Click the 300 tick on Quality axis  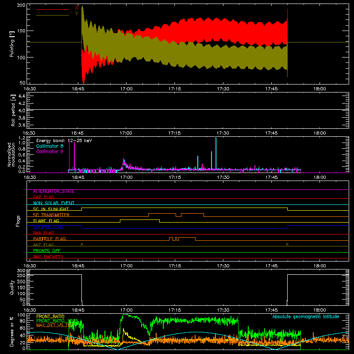[21, 271]
